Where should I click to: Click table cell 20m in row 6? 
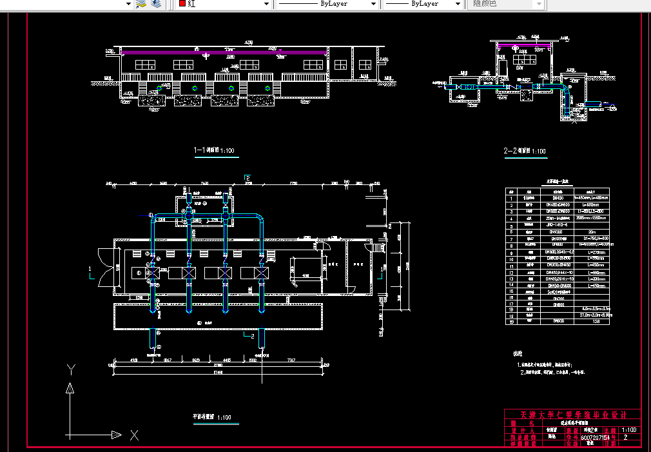pos(592,232)
